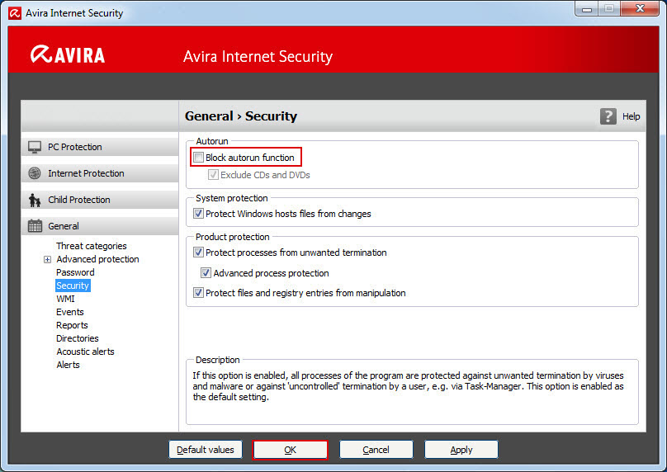Screen dimensions: 667x472
Task: Collapse the General section
Action: coord(100,226)
